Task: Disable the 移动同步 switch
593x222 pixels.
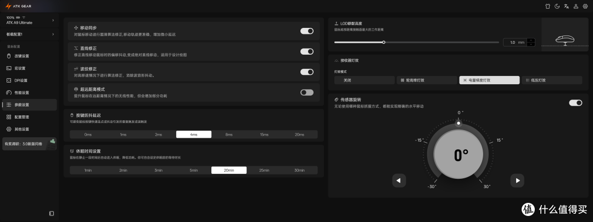Action: (x=307, y=31)
